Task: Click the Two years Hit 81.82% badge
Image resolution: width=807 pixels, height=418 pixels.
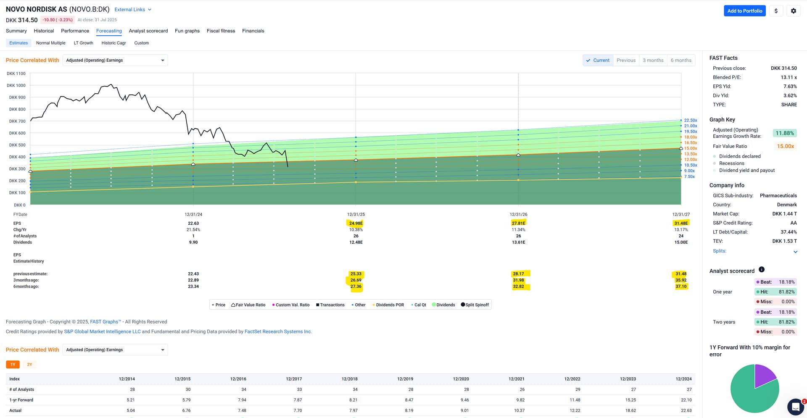Action: [x=775, y=322]
